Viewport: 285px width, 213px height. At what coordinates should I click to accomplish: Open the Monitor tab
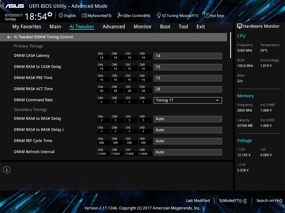click(x=142, y=27)
